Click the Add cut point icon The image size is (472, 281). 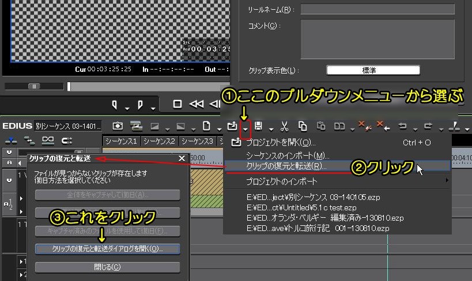click(x=454, y=126)
